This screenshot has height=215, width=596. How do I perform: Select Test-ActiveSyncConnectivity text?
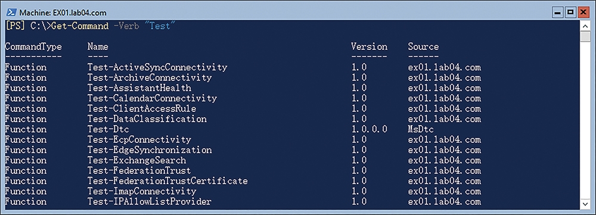click(157, 68)
